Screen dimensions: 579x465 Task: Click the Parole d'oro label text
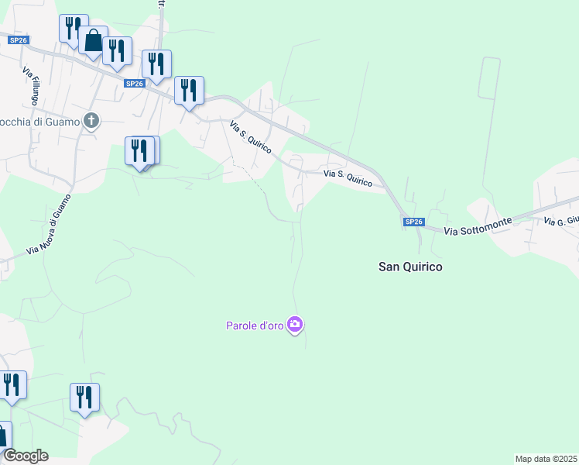(x=255, y=325)
